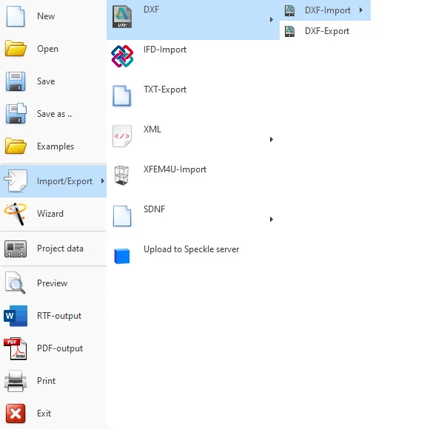
Task: Click the Wizard magic wand icon
Action: tap(16, 214)
